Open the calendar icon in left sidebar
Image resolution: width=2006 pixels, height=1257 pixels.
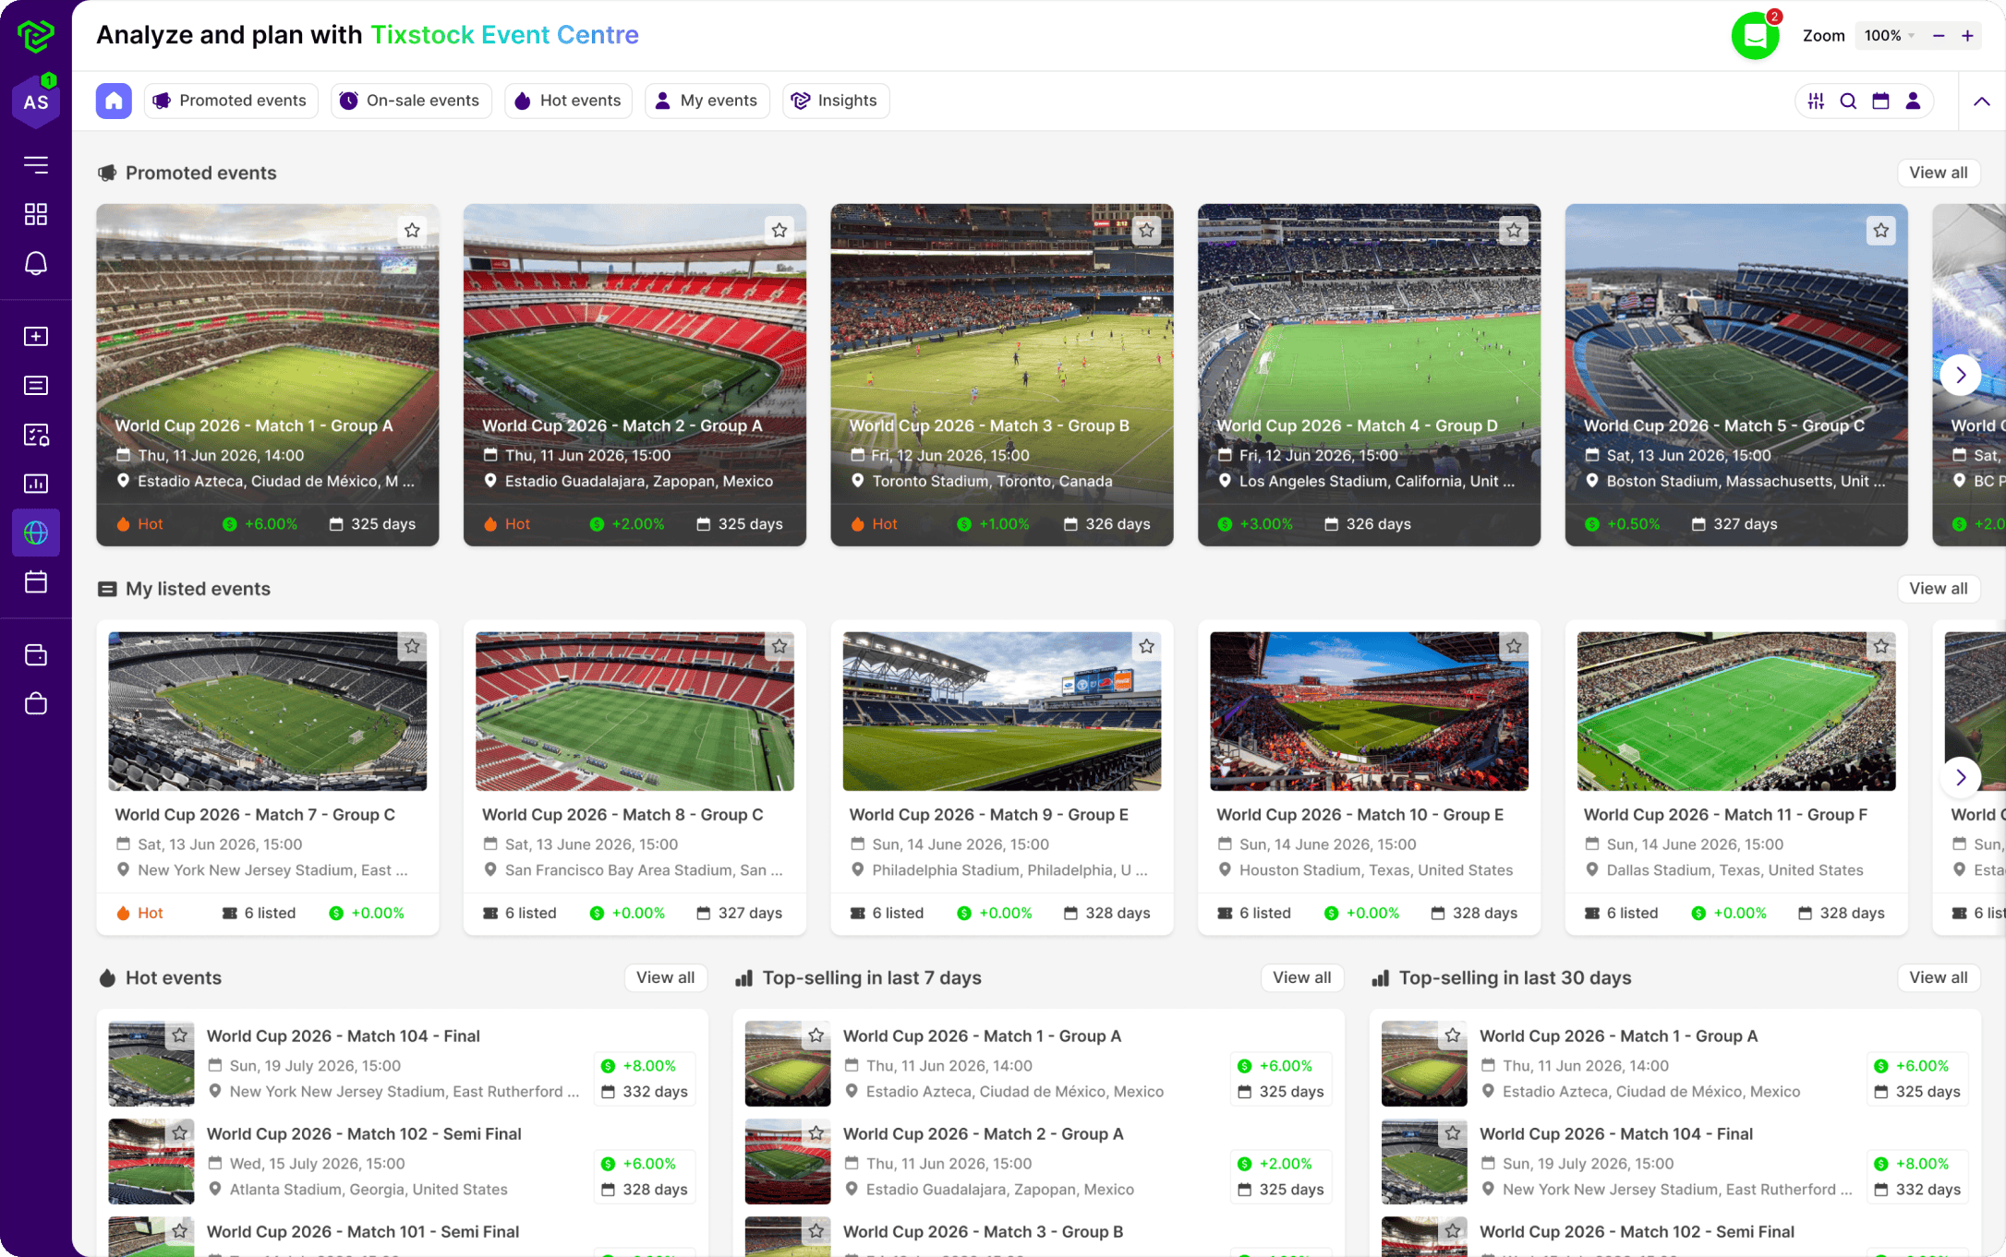[x=36, y=581]
